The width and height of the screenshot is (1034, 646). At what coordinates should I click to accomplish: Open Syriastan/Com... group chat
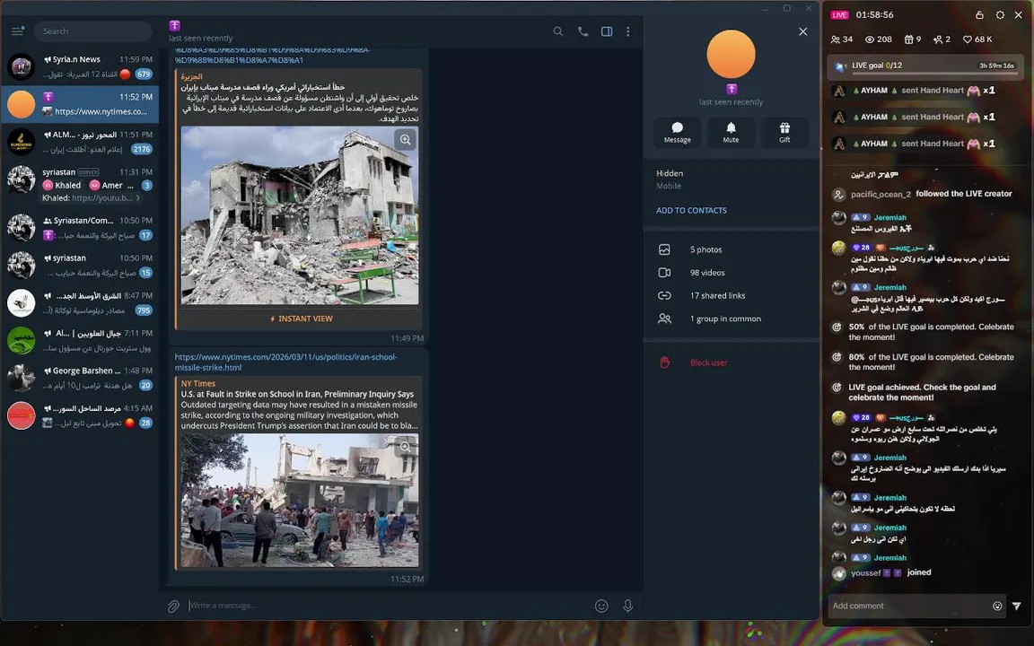[80, 227]
